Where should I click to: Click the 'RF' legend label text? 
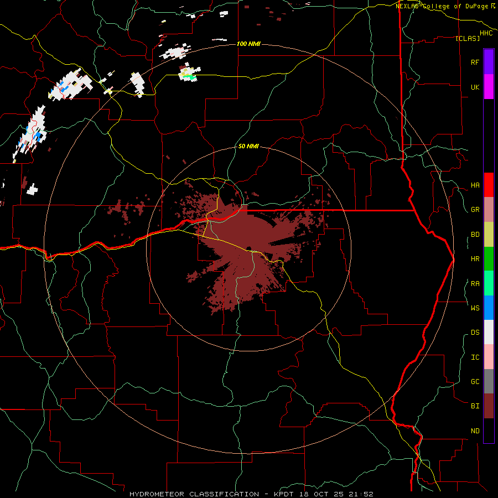pos(475,62)
